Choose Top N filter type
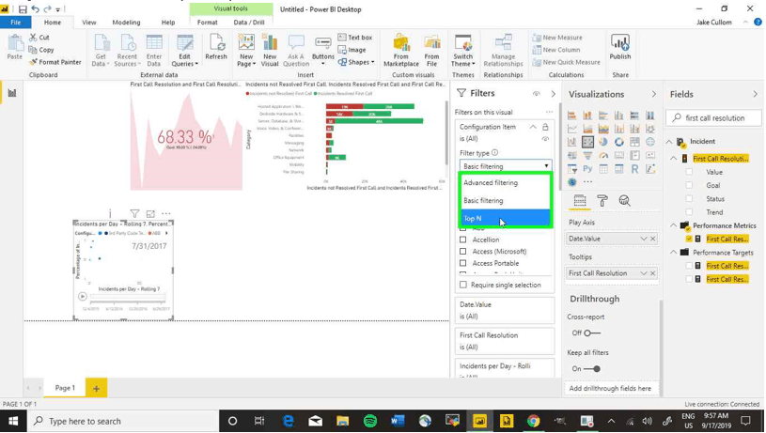The image size is (766, 433). point(506,218)
